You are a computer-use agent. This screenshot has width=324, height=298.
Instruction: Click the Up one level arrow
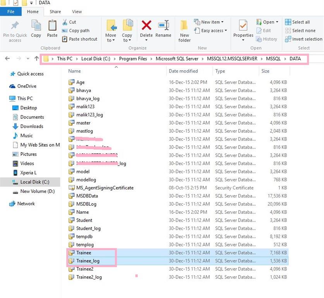tap(36, 59)
